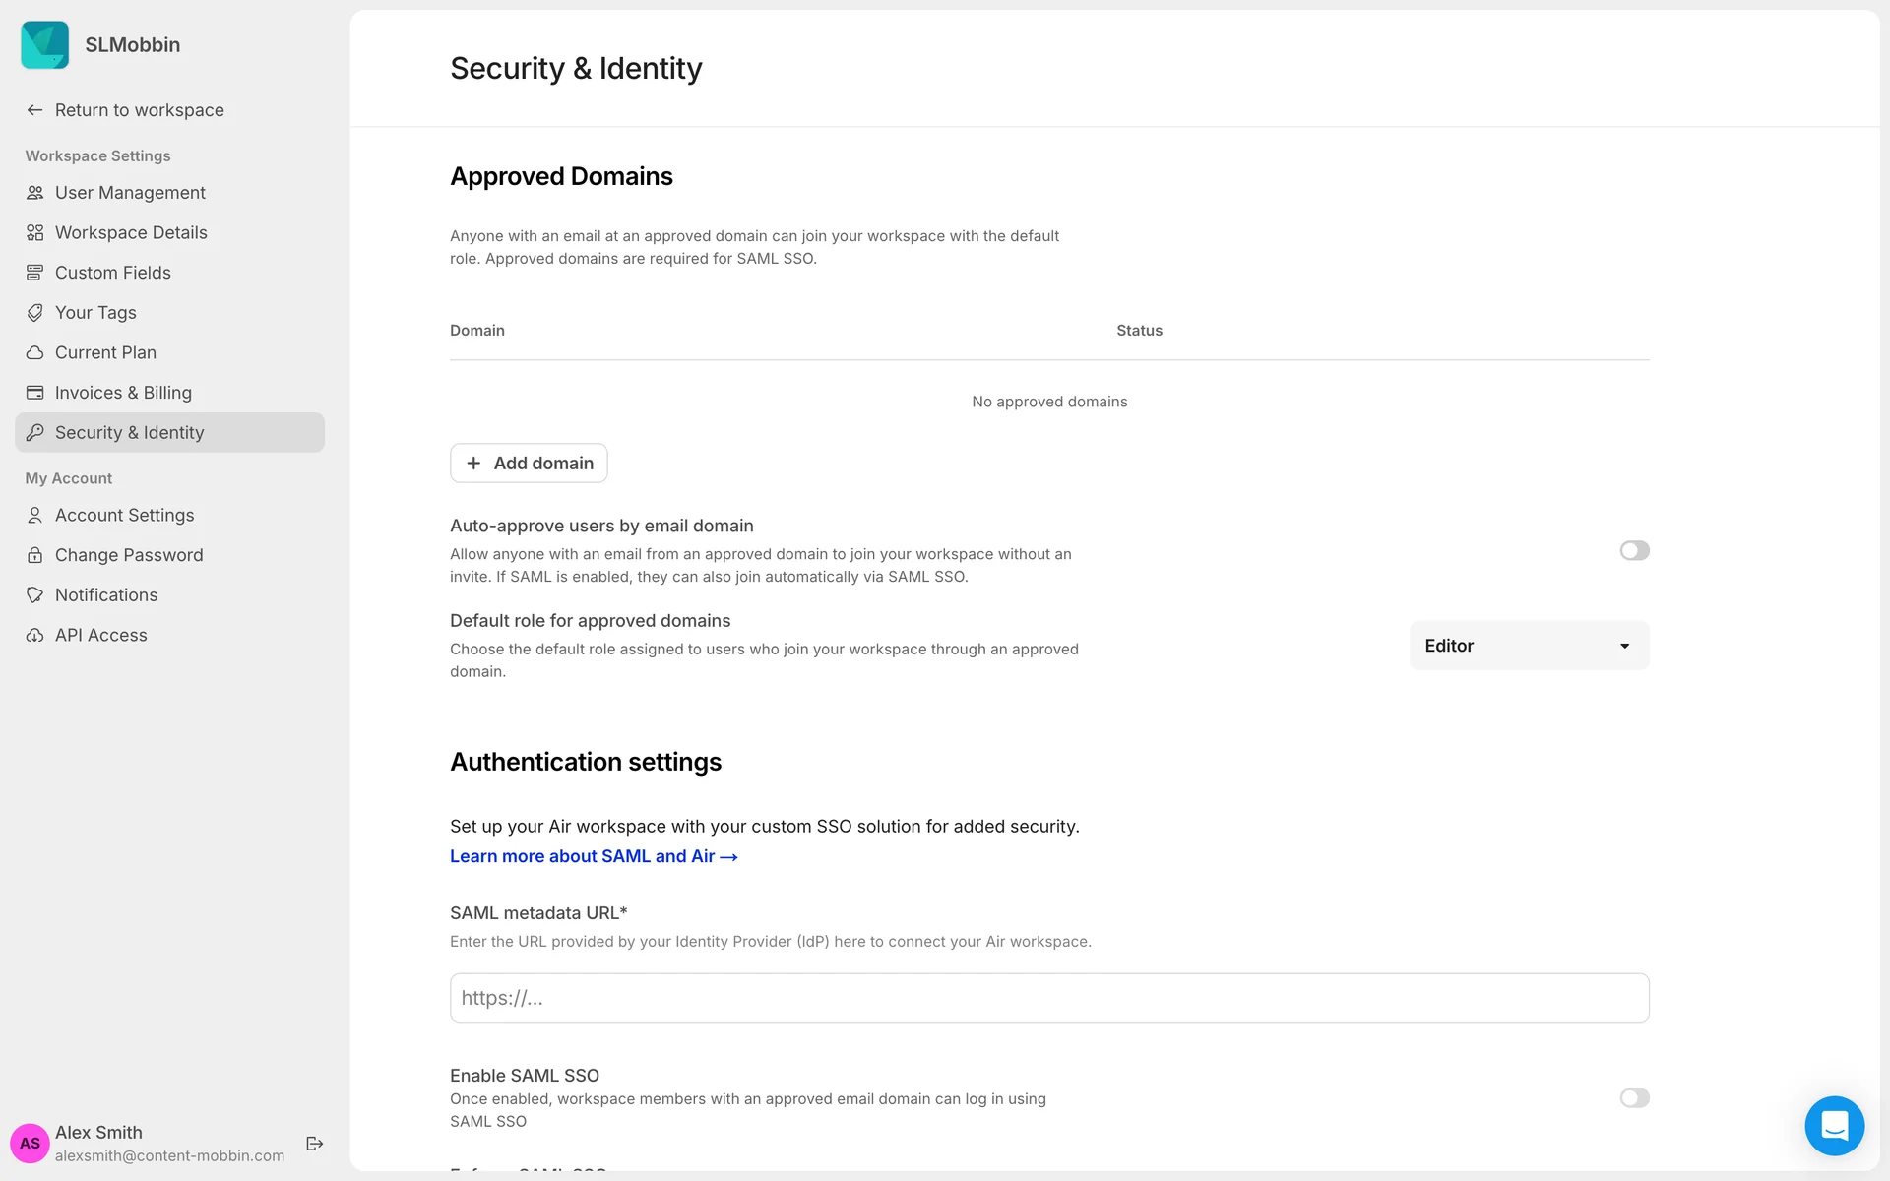Click the dropdown arrow in the Editor role selector
Image resolution: width=1890 pixels, height=1181 pixels.
pos(1624,647)
